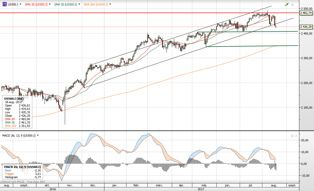Click the 'ápr.' month on time axis

coord(182,186)
